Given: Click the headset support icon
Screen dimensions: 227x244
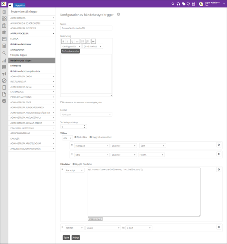Looking at the screenshot, I should [178, 4].
